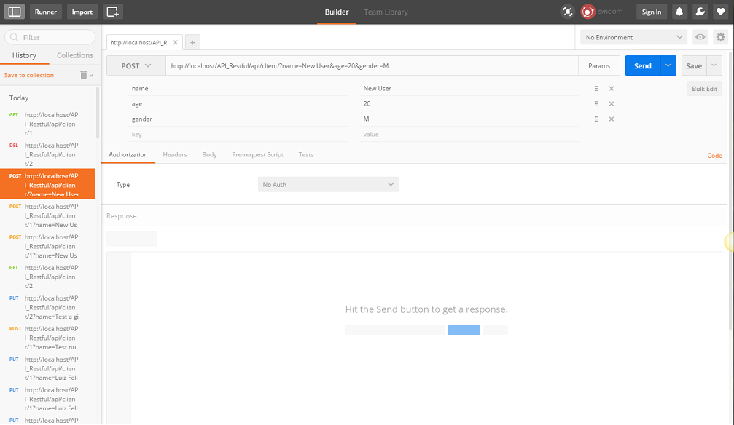Select the History sidebar tab
The height and width of the screenshot is (425, 734).
click(x=24, y=55)
